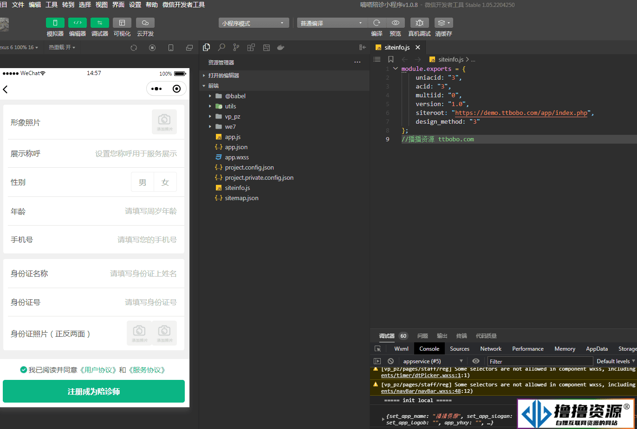Switch to the Sources devtools tab

(x=460, y=349)
